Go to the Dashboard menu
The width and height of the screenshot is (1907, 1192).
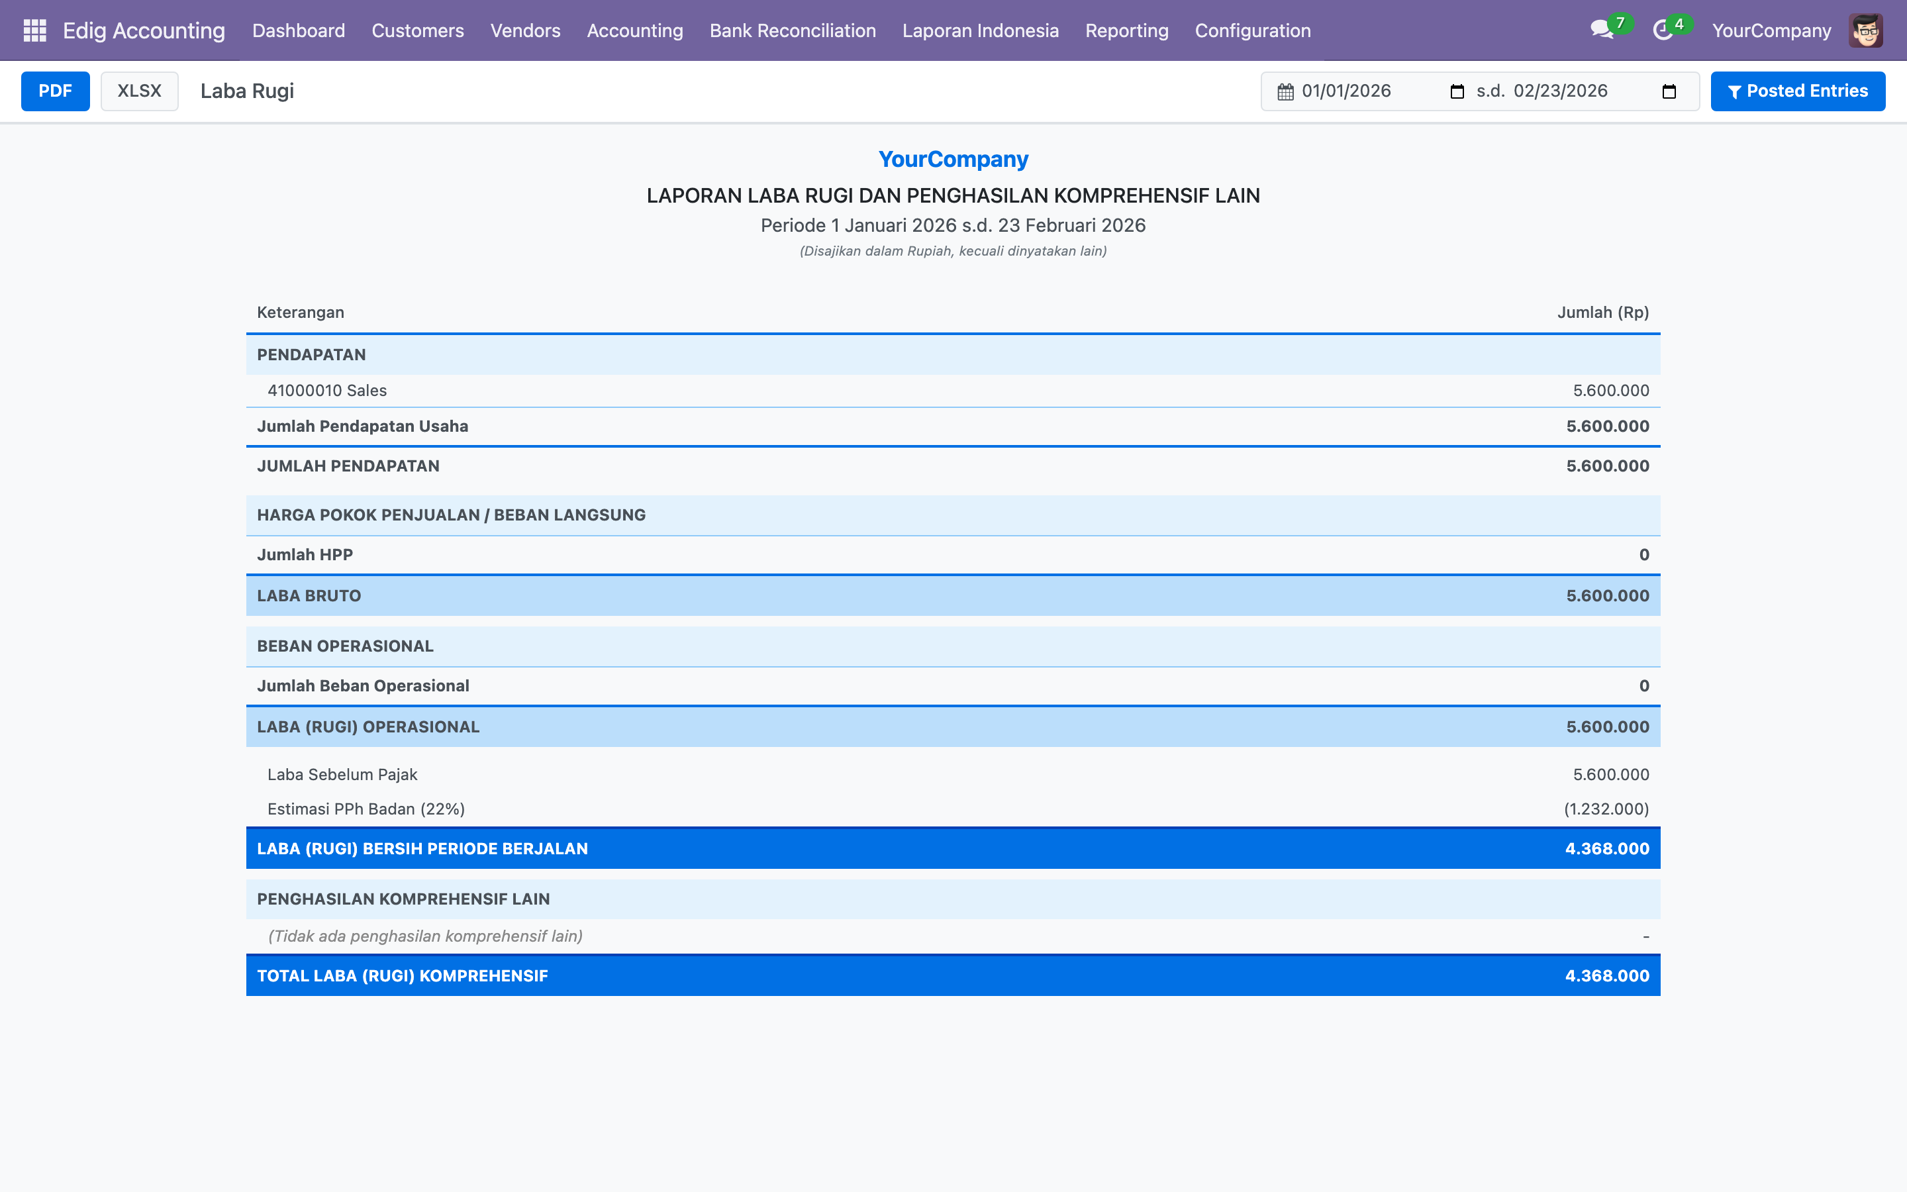(298, 30)
